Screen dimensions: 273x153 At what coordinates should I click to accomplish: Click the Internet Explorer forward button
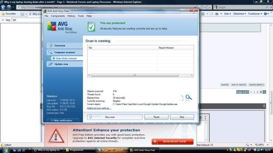coord(9,7)
